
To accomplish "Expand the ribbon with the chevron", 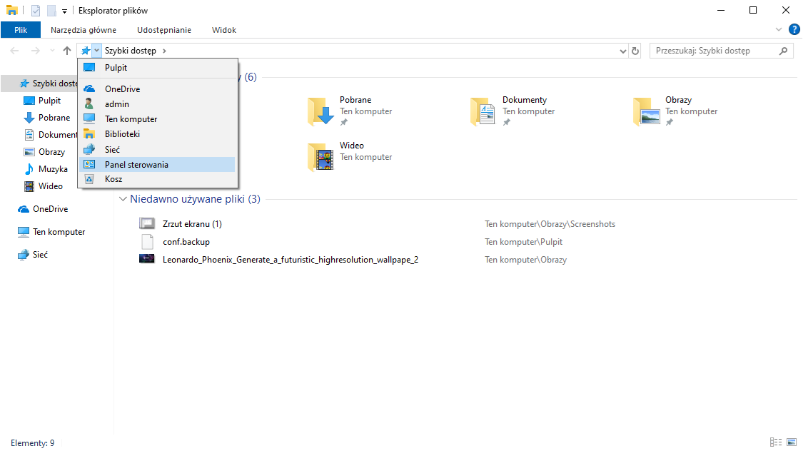I will [779, 29].
